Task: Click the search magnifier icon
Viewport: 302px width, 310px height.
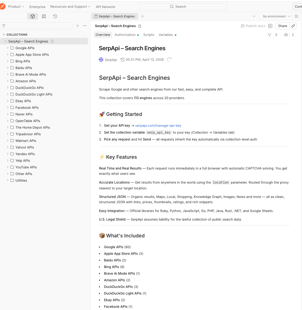Action: 172,7
